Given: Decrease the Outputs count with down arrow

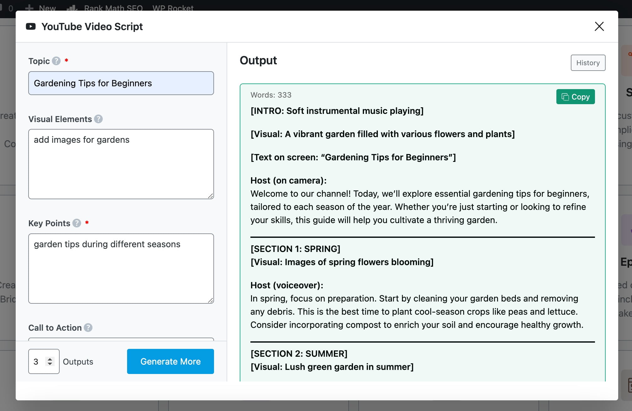Looking at the screenshot, I should pos(50,364).
